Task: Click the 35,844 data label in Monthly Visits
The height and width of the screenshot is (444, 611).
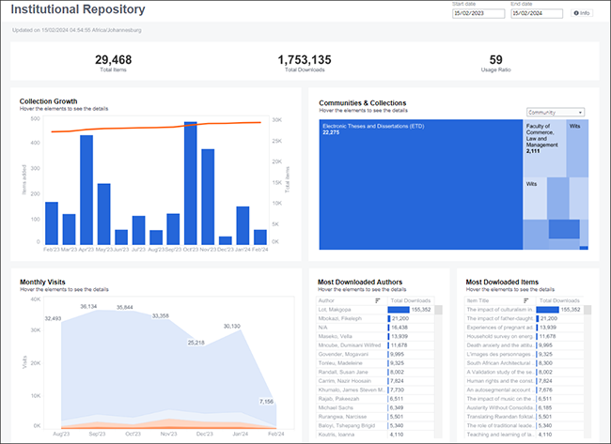Action: [x=125, y=307]
